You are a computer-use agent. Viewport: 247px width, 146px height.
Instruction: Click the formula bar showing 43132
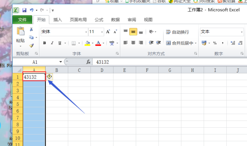point(170,62)
